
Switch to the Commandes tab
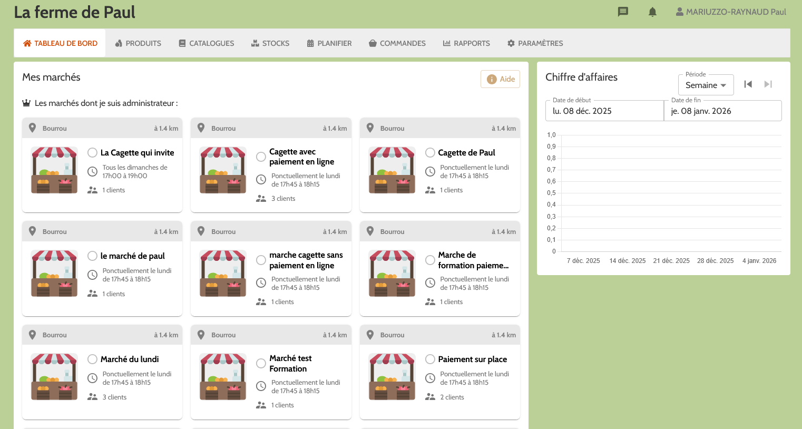click(397, 43)
